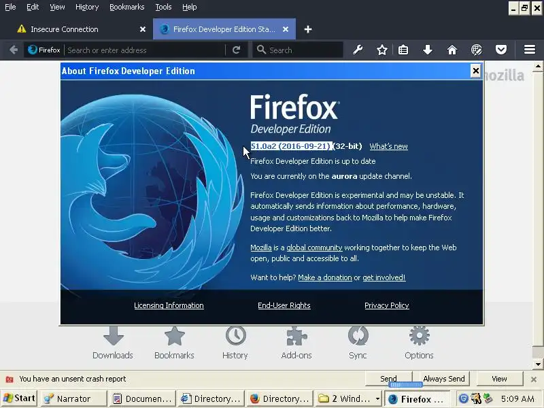
Task: Click the selected version text 51.0a2
Action: tap(292, 146)
